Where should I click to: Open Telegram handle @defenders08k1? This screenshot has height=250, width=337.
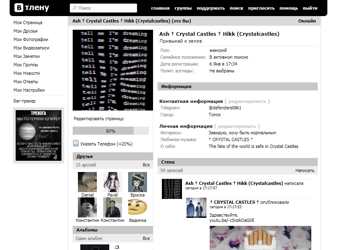(225, 108)
